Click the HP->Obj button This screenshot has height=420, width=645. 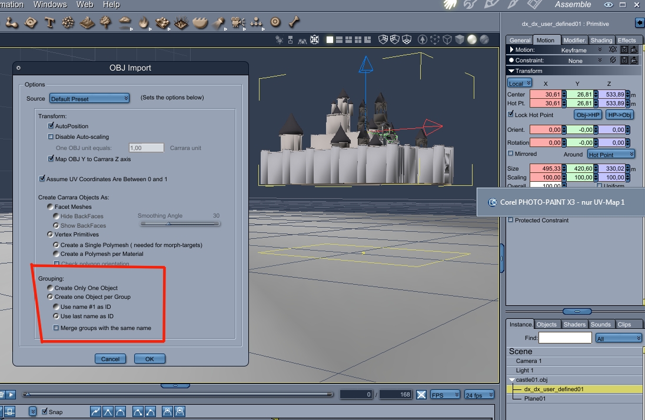(x=619, y=115)
